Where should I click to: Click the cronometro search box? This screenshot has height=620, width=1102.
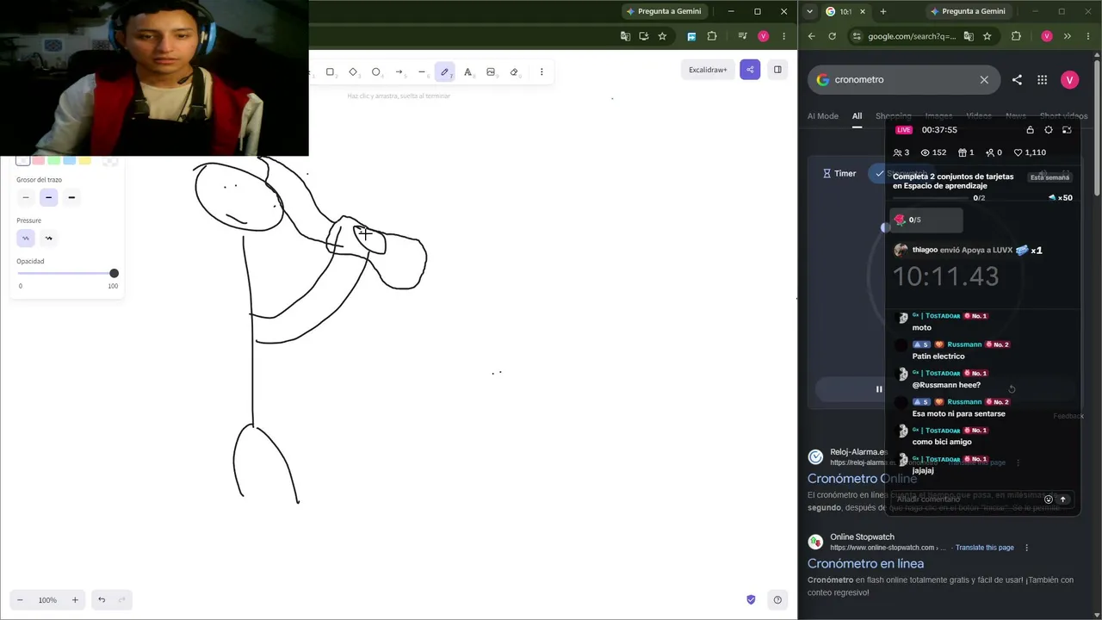(x=904, y=79)
